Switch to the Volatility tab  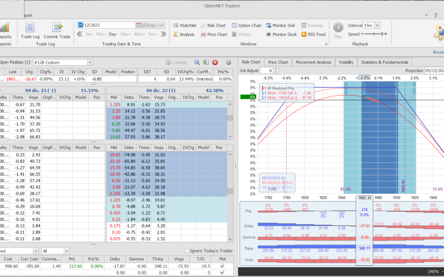(x=346, y=62)
